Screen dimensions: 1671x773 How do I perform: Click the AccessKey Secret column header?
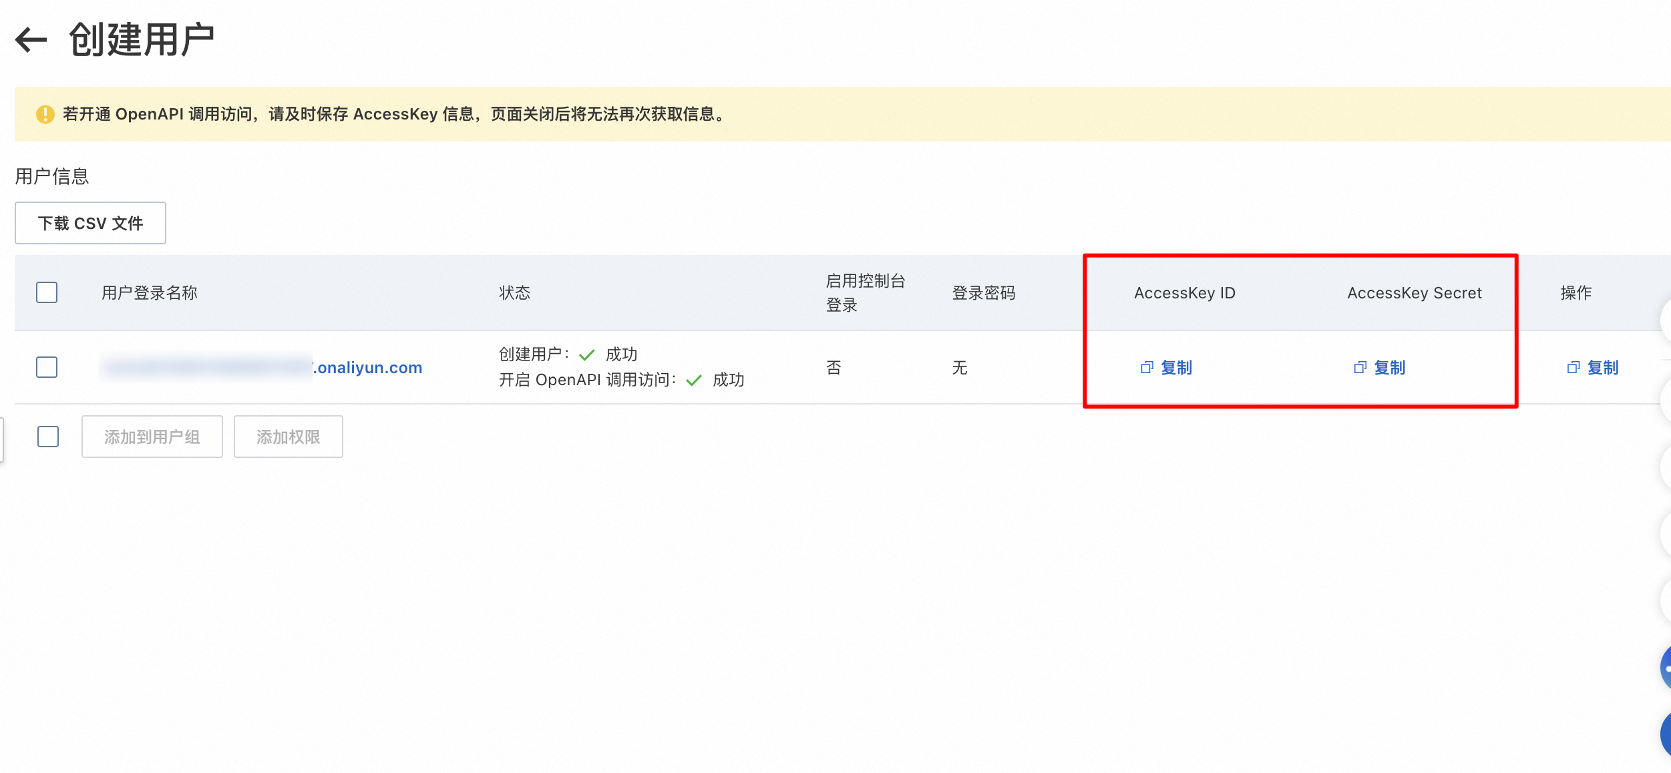(1415, 293)
